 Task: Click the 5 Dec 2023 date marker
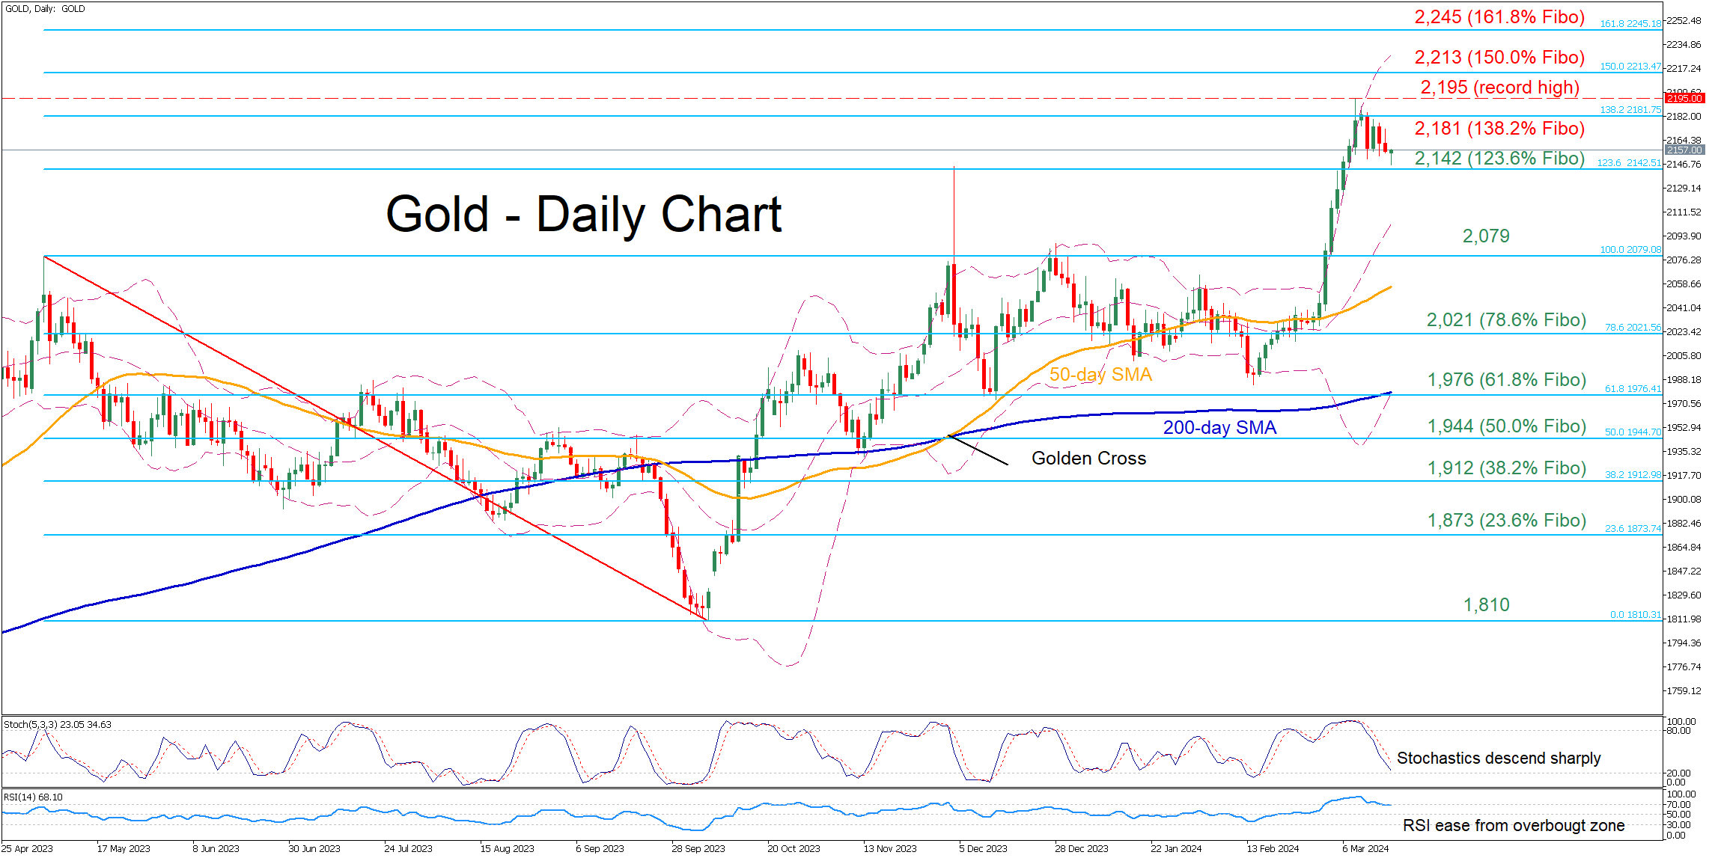pyautogui.click(x=983, y=848)
